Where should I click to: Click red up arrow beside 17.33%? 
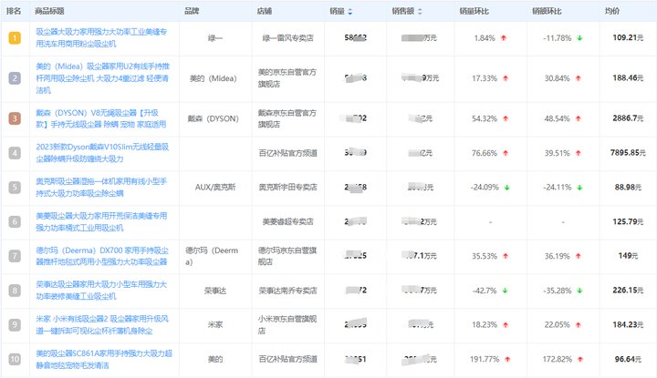(506, 78)
